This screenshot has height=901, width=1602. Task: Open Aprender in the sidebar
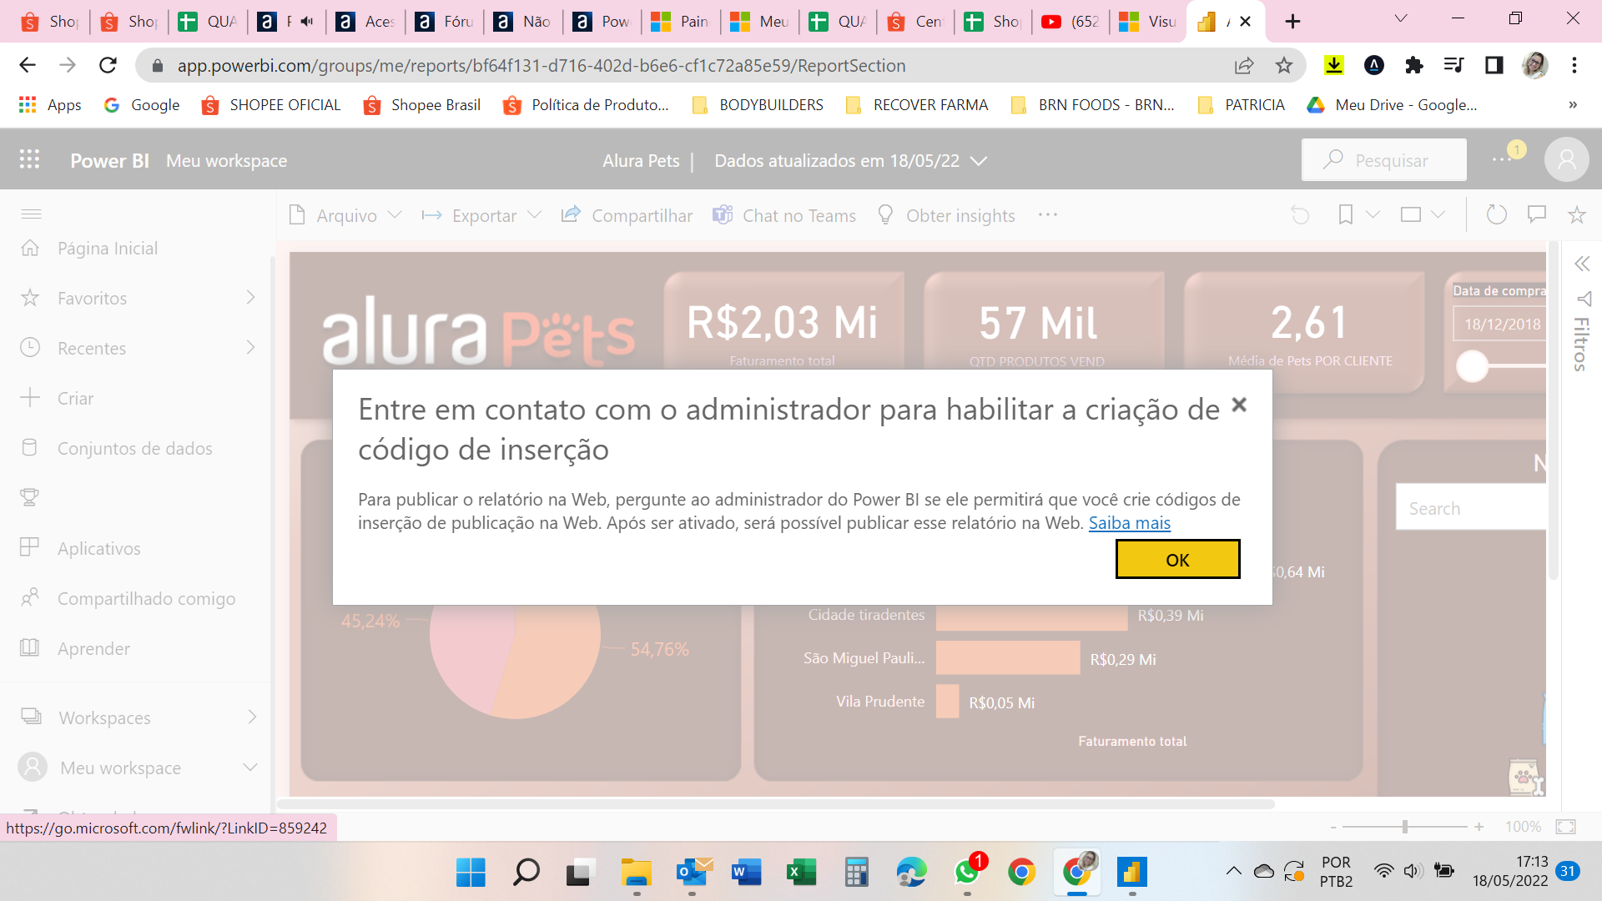(x=93, y=649)
